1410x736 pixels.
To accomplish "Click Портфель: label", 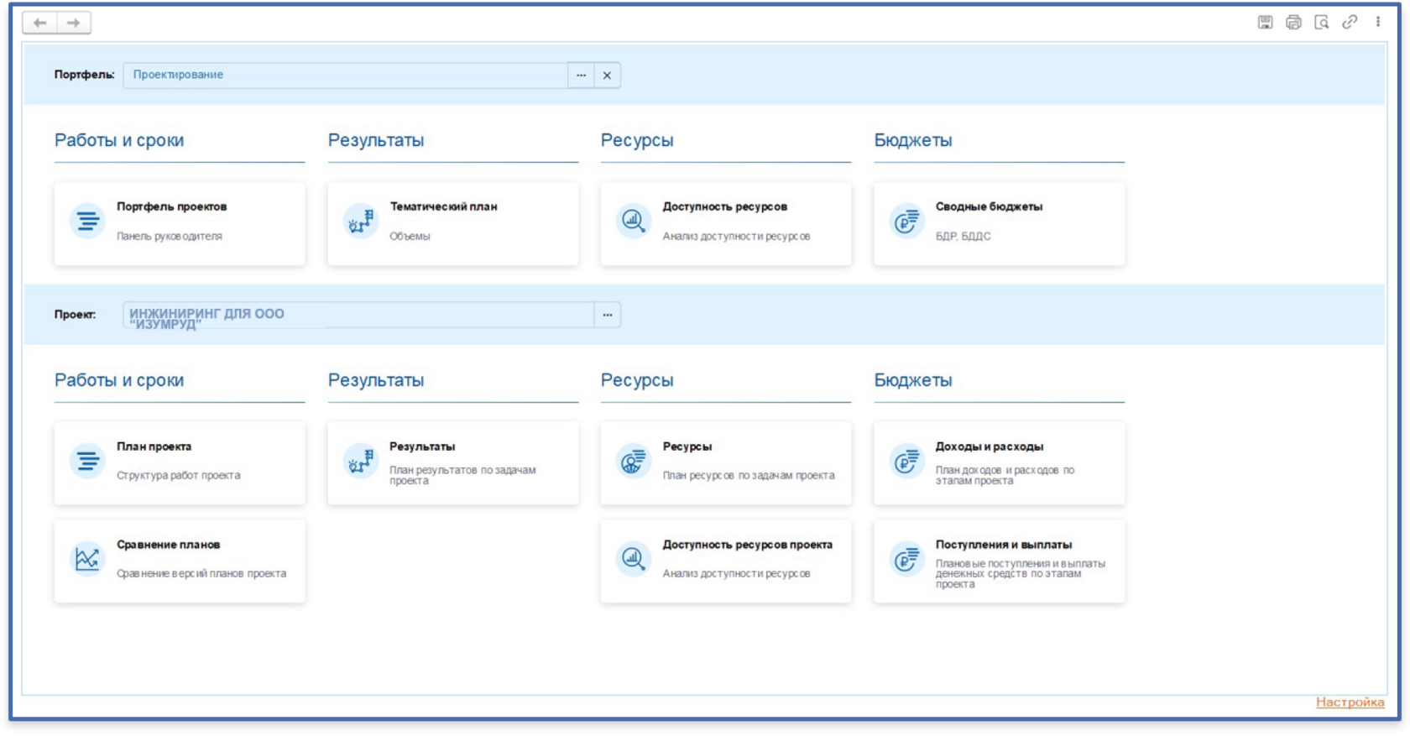I will 84,75.
